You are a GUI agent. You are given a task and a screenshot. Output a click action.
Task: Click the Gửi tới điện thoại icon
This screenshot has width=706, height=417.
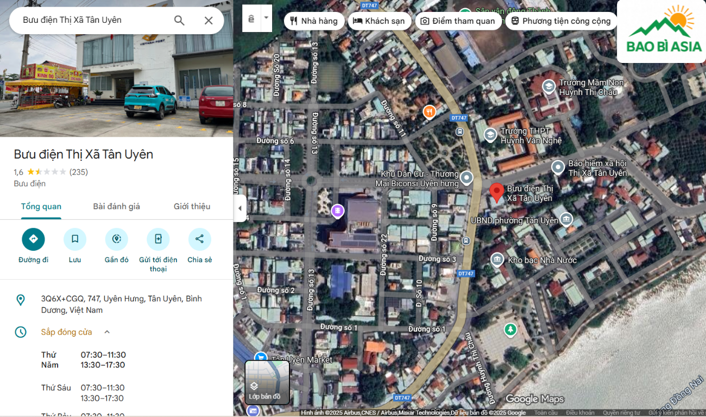158,239
